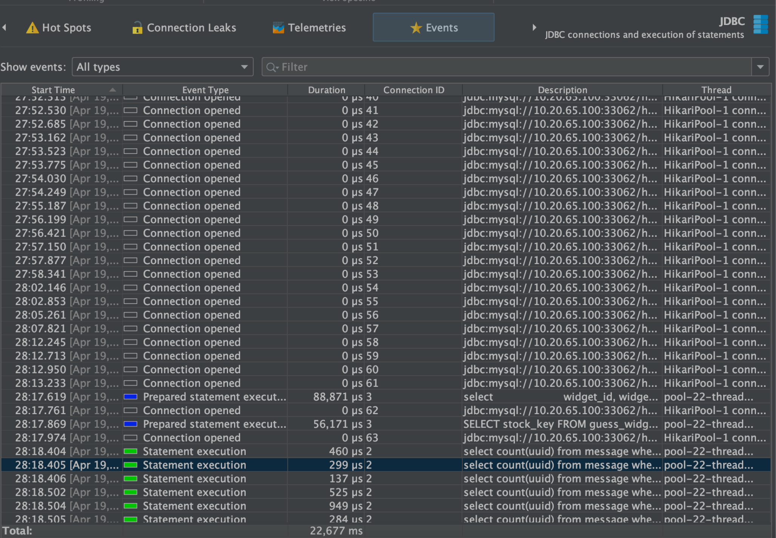
Task: Select event at 28:12.950
Action: point(386,369)
